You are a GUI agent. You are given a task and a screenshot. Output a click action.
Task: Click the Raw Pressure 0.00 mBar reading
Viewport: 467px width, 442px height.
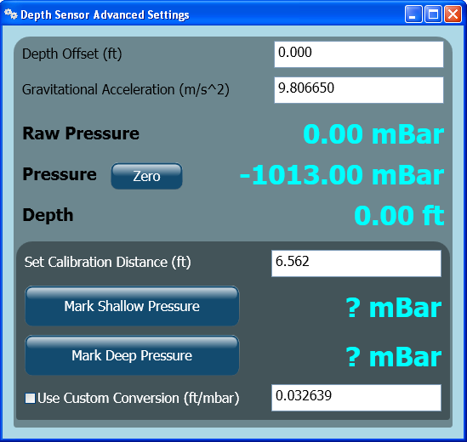click(x=373, y=134)
